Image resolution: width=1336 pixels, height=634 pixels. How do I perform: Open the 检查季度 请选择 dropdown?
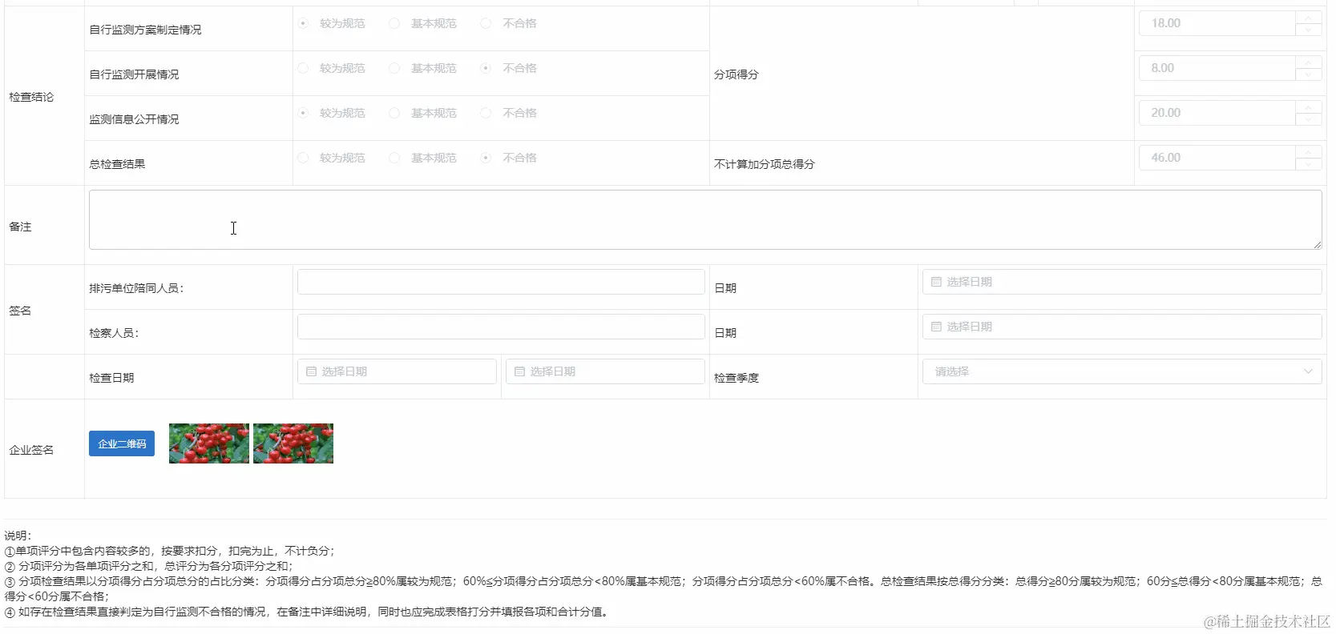(1122, 371)
